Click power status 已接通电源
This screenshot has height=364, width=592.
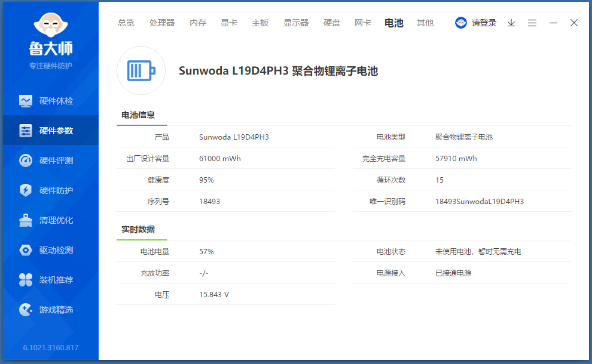pyautogui.click(x=453, y=273)
